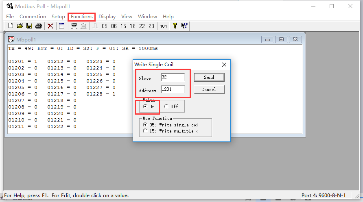The width and height of the screenshot is (363, 202).
Task: Select coil row 01228 = 1
Action: click(101, 94)
